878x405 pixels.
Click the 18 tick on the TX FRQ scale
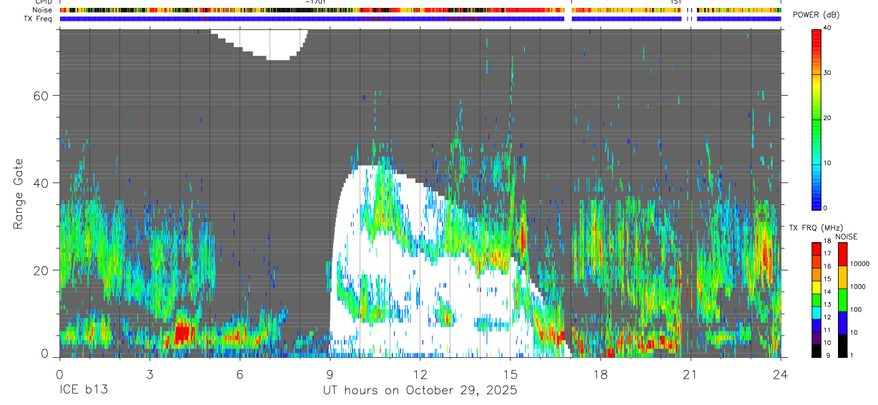827,241
